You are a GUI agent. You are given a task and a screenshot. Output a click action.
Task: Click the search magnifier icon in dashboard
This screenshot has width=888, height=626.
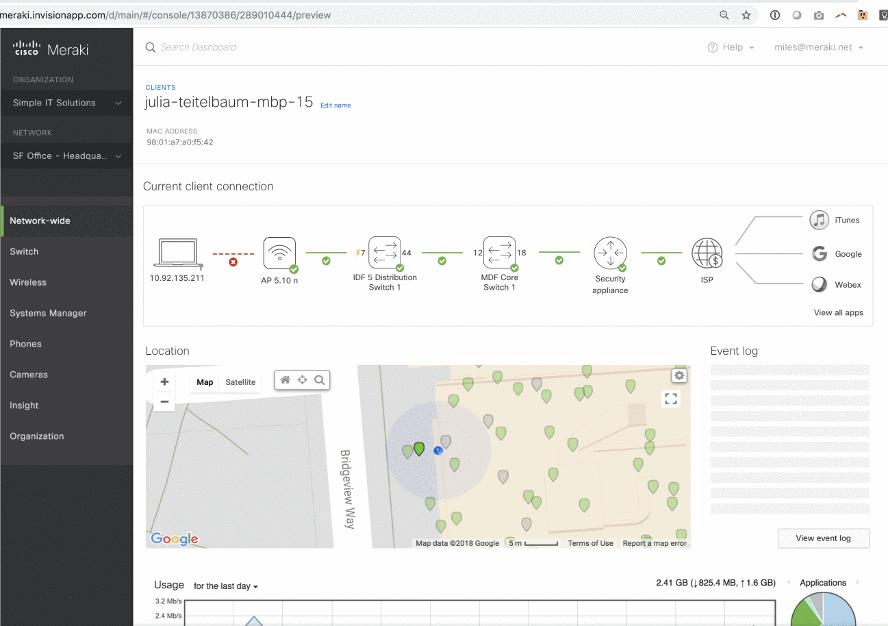(x=151, y=47)
